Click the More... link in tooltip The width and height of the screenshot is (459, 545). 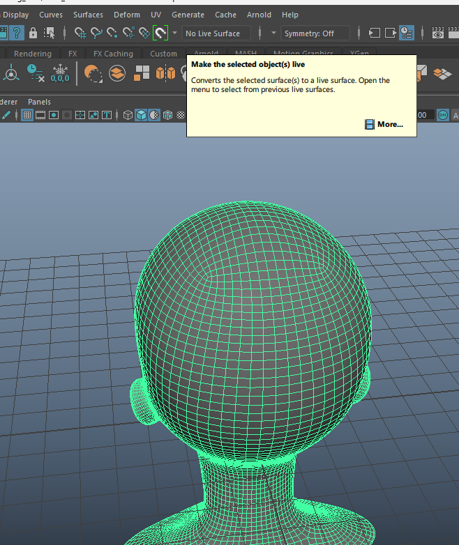[390, 124]
